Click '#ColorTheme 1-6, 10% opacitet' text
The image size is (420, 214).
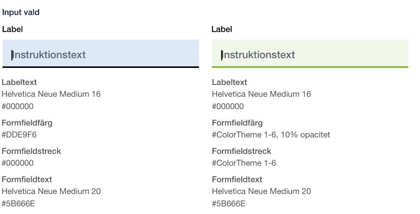(x=271, y=135)
